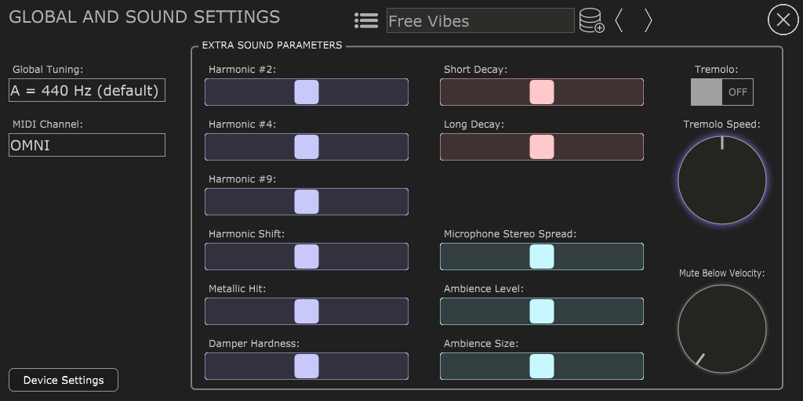Click the Long Decay slider handle
The width and height of the screenshot is (803, 401).
click(x=542, y=146)
